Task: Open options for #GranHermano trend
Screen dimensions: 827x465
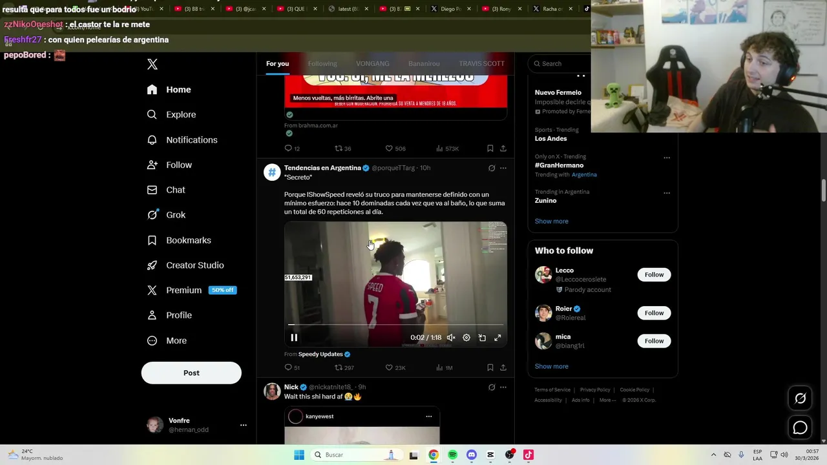Action: click(x=667, y=158)
